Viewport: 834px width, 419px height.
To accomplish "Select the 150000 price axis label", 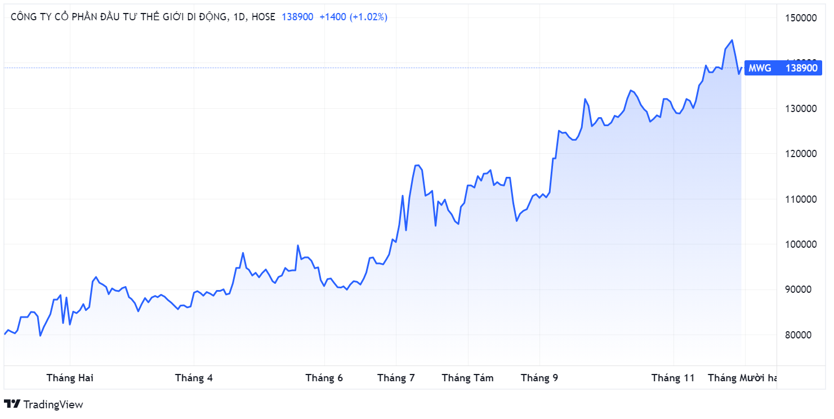I will tap(801, 17).
